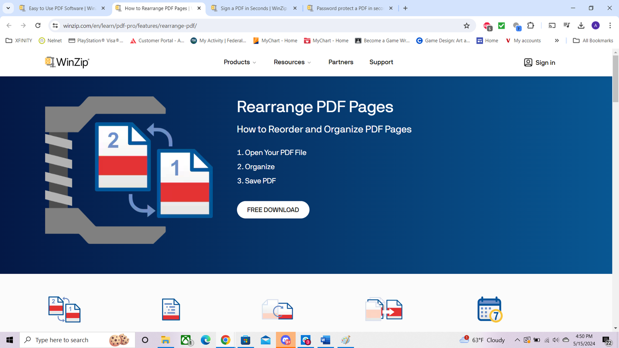Click the page vertical scrollbar thumb

point(615,78)
